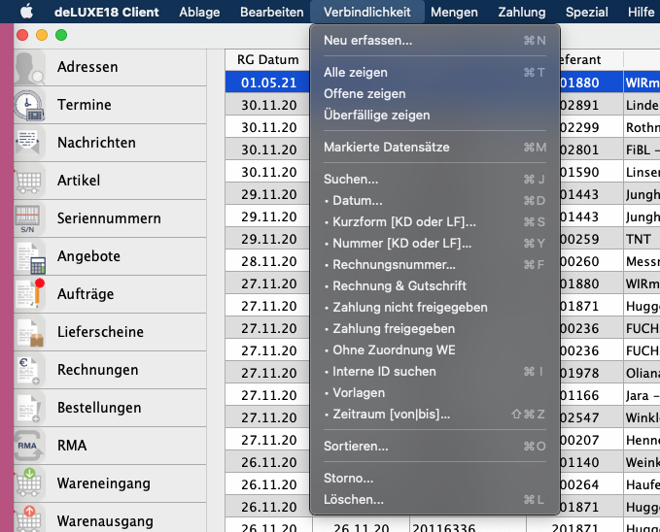This screenshot has width=660, height=532.
Task: Open the Mengen menu
Action: tap(454, 12)
